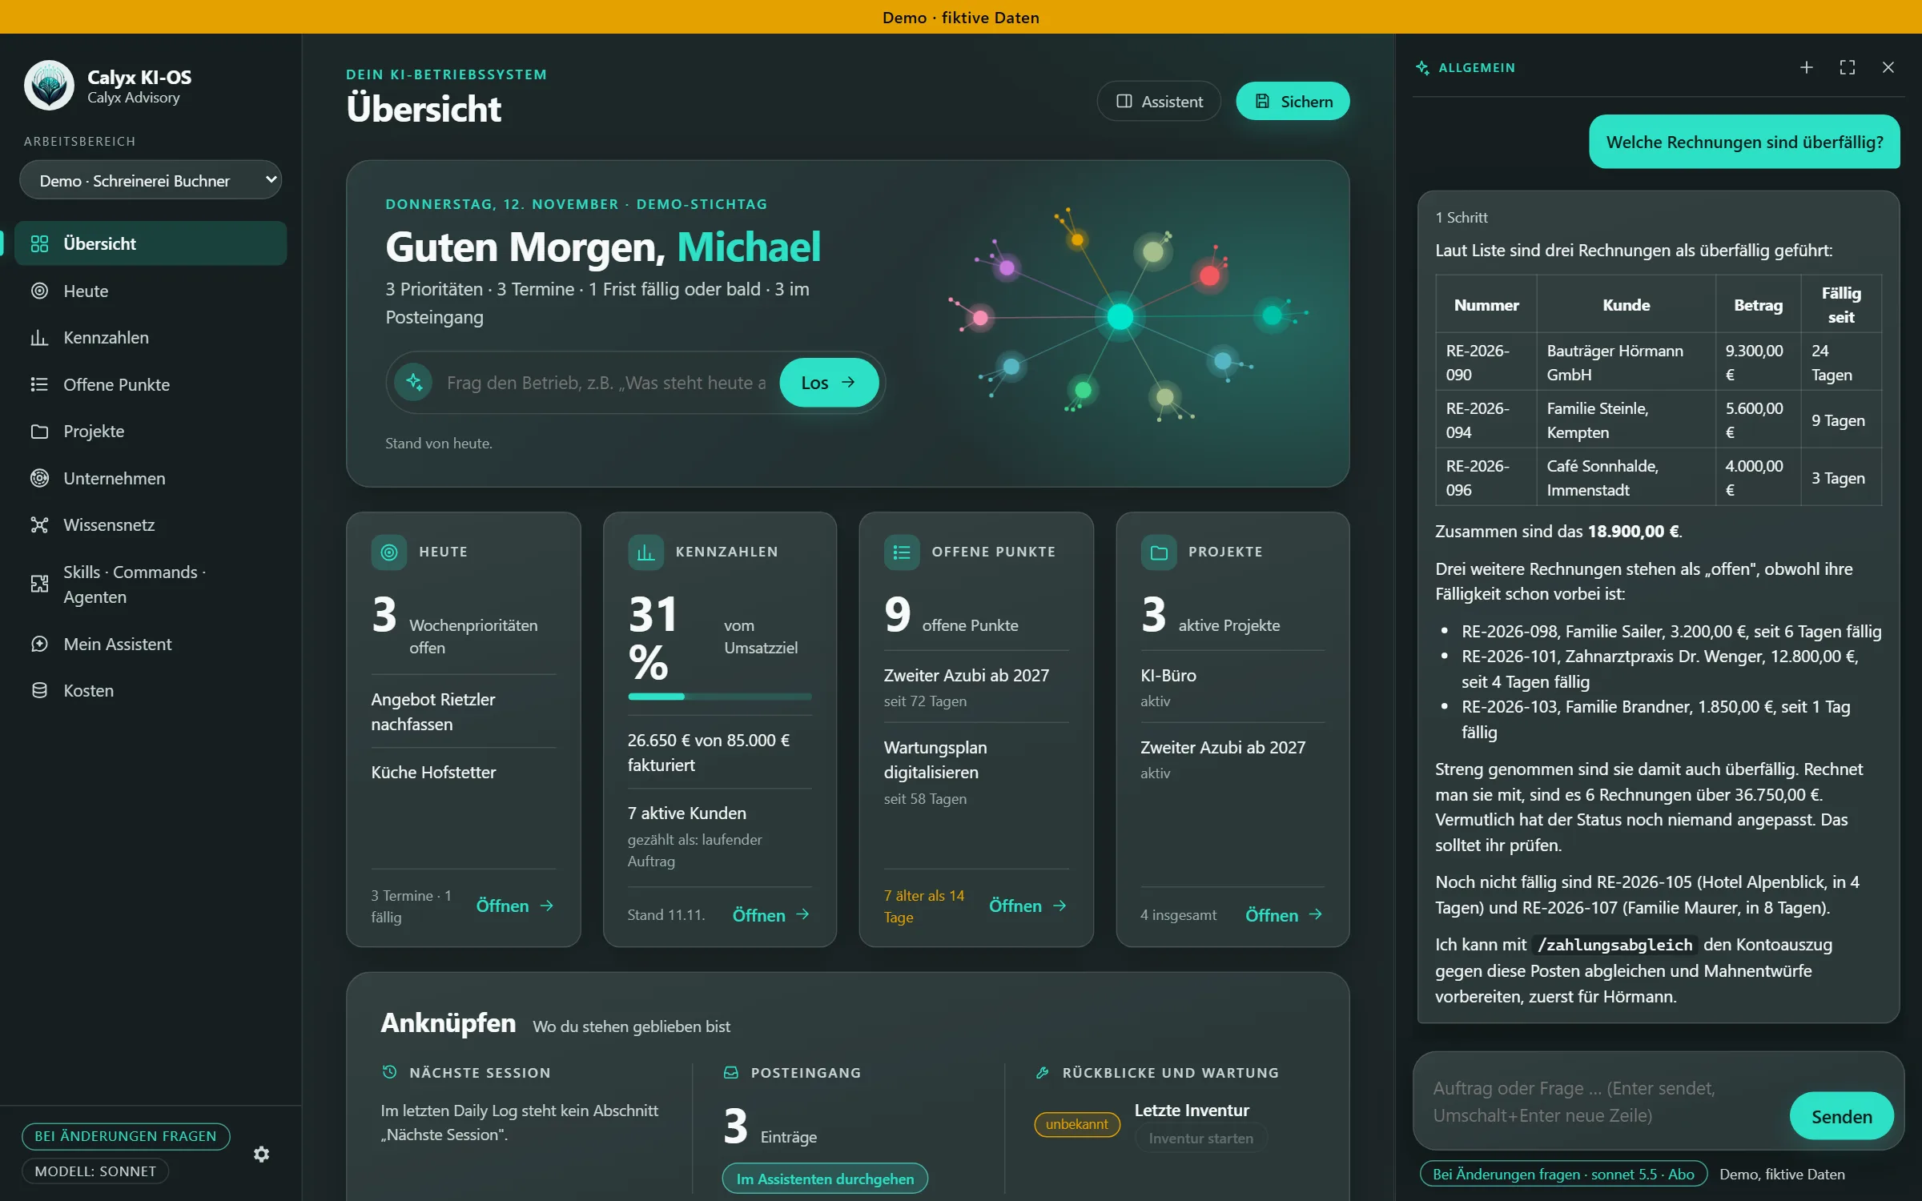This screenshot has height=1201, width=1922.
Task: Click the Sichern button
Action: click(x=1293, y=101)
